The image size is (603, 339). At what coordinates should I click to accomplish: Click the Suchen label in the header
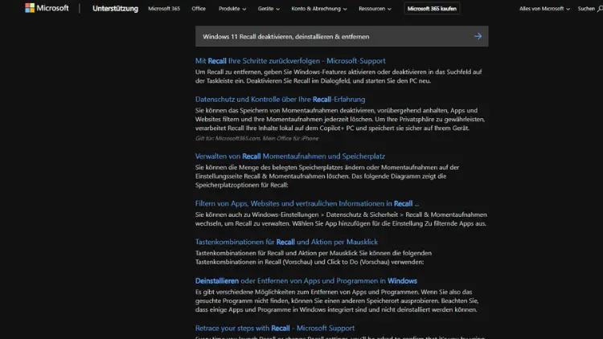coord(586,9)
